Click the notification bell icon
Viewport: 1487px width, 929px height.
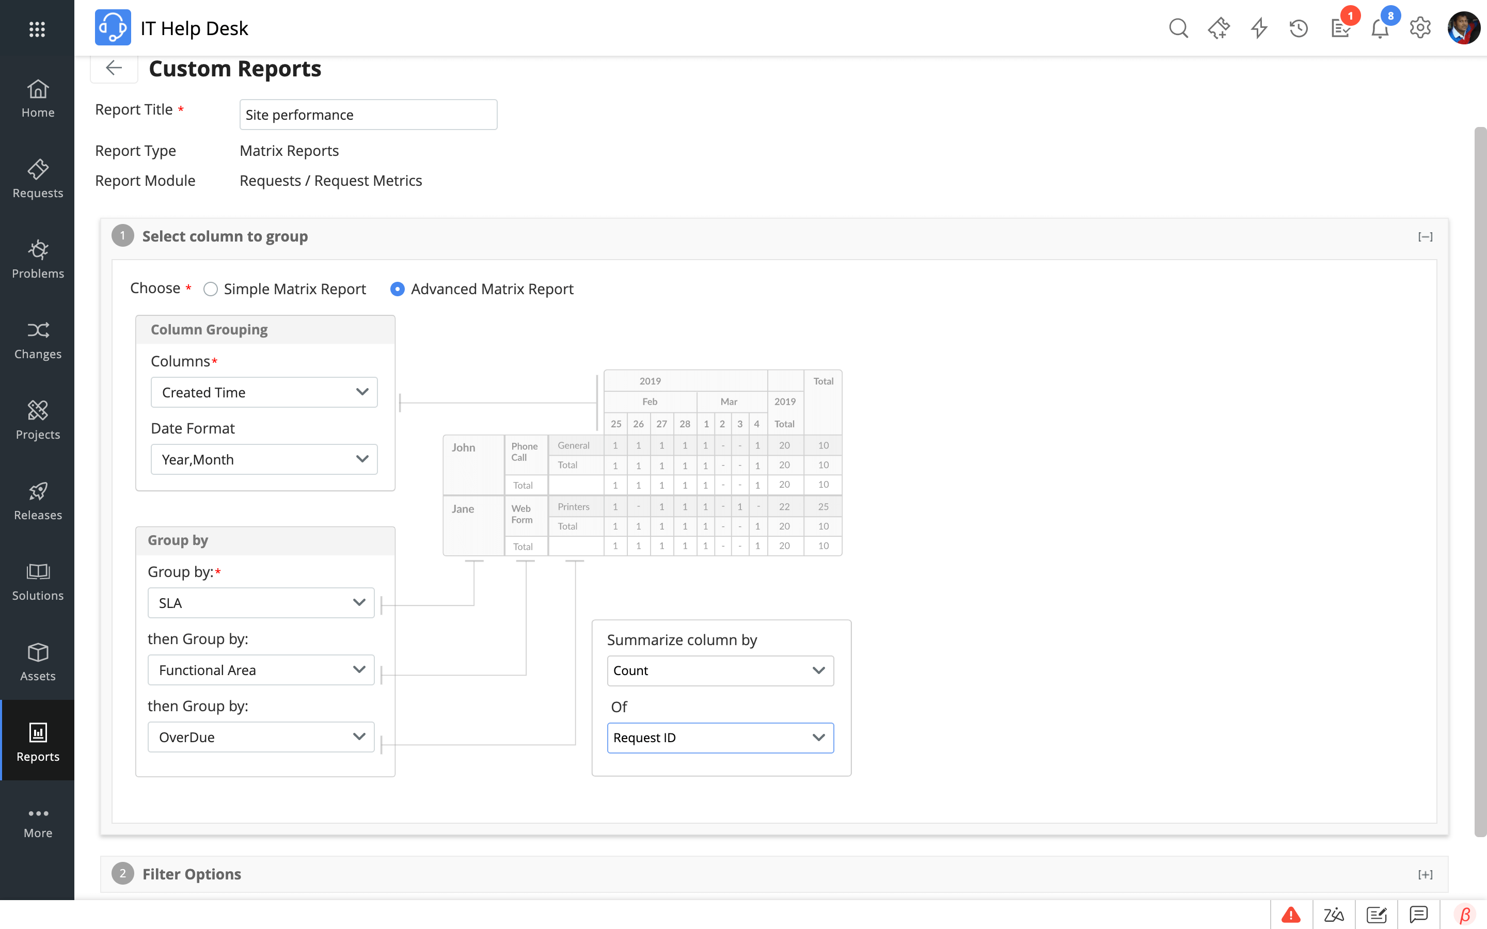click(x=1380, y=27)
